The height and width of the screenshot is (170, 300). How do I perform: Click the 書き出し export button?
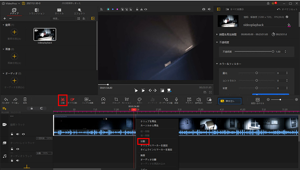tap(230, 101)
